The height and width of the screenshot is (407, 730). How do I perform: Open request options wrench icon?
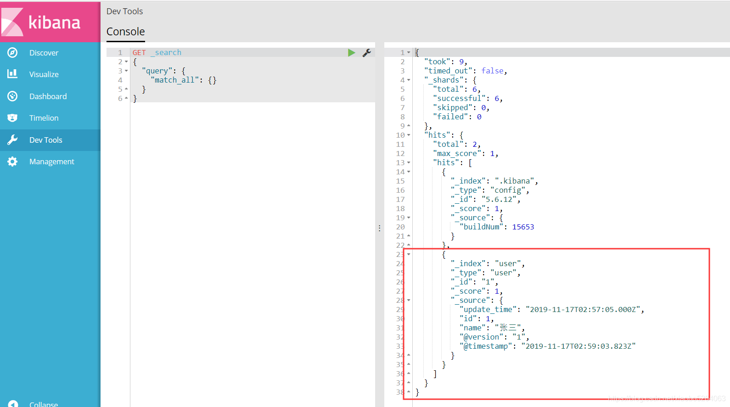point(366,53)
